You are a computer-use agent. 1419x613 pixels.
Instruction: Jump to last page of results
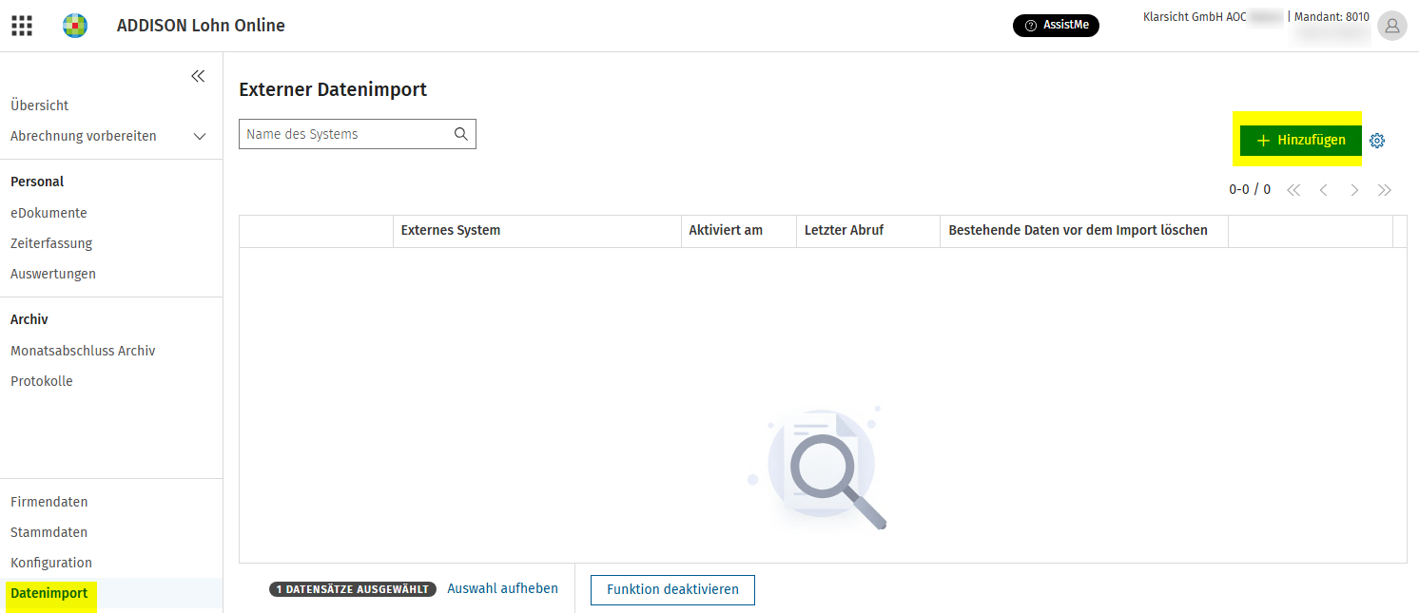[x=1385, y=190]
